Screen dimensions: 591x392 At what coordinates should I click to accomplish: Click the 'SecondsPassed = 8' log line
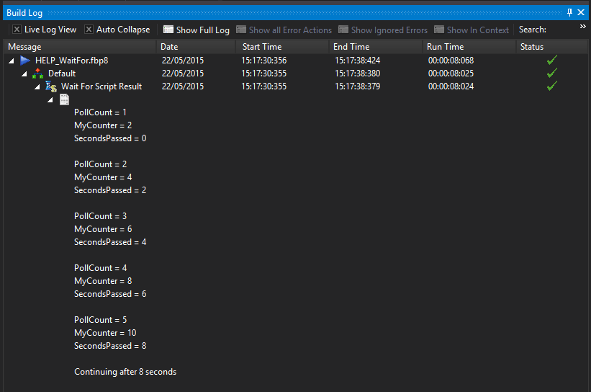click(110, 346)
